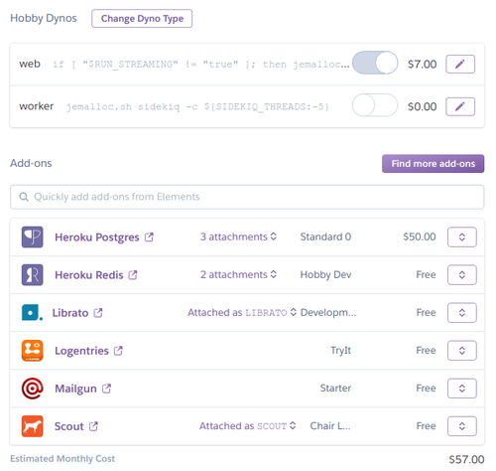Open actions menu for Logentries add-on
The image size is (496, 471).
(x=462, y=351)
